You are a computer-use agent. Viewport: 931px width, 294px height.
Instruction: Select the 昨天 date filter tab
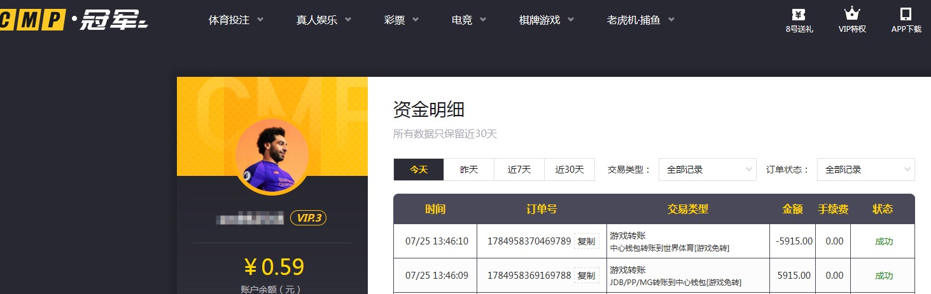pyautogui.click(x=469, y=170)
